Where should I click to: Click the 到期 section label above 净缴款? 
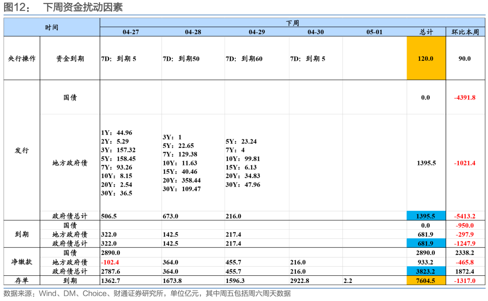[x=22, y=234]
